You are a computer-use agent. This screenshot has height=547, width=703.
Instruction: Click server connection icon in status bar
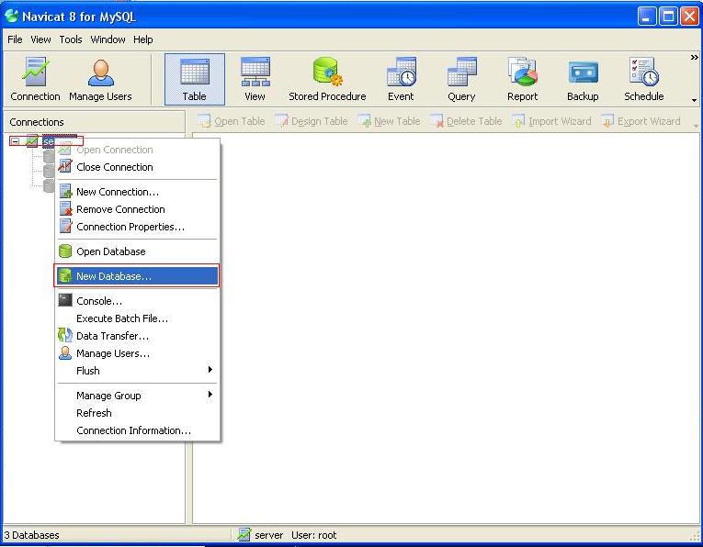click(x=244, y=534)
